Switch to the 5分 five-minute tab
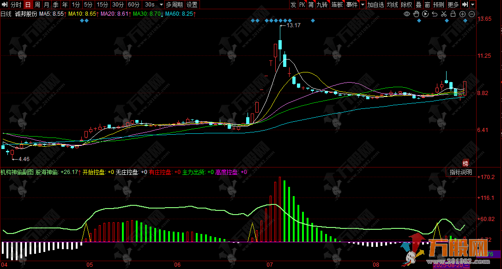This screenshot has height=269, width=502. pos(88,5)
